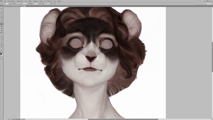Toggle pressure for opacity button
Image resolution: width=213 pixels, height=120 pixels.
point(40,4)
